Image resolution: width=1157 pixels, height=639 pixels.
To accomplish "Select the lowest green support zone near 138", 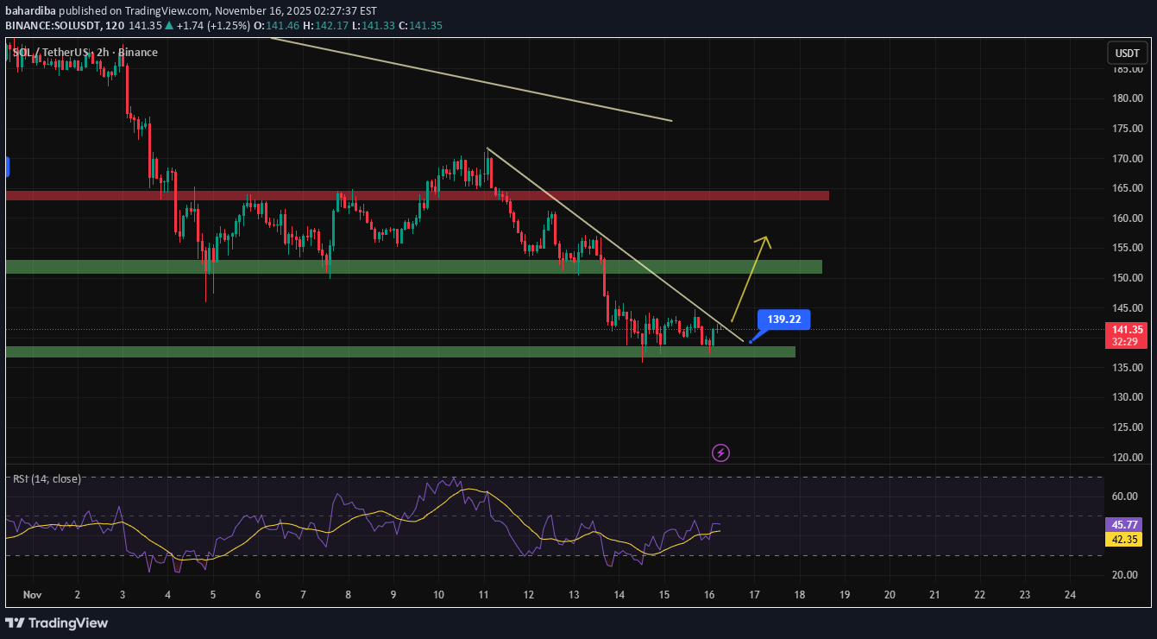I will [397, 351].
